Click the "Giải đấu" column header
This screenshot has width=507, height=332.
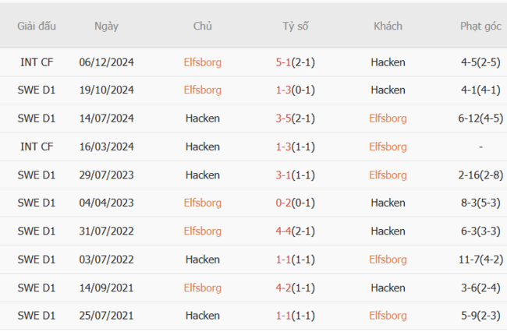(x=37, y=26)
